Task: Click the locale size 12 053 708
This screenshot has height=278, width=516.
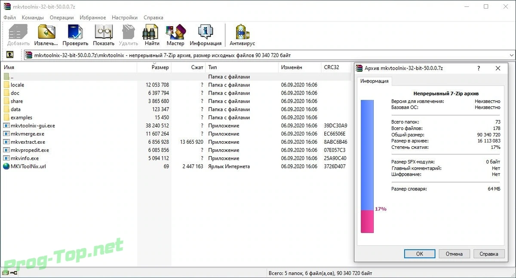Action: coord(157,85)
